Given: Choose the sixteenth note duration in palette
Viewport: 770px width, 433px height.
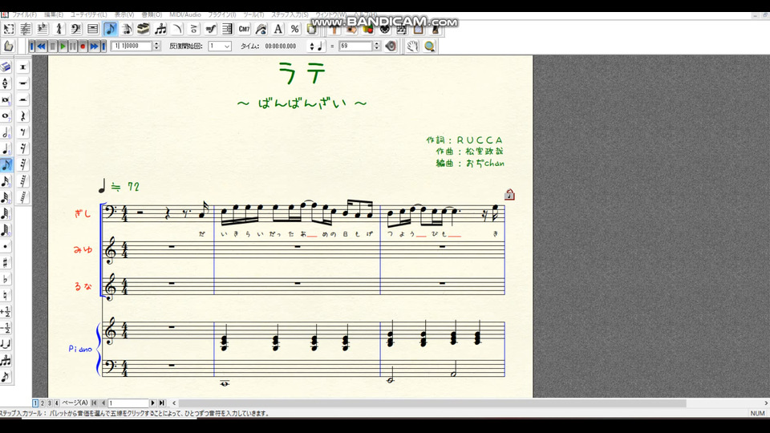Looking at the screenshot, I should (6, 181).
